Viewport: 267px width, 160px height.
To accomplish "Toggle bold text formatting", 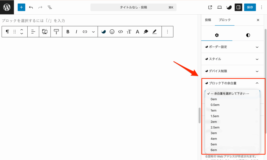I will pos(68,32).
